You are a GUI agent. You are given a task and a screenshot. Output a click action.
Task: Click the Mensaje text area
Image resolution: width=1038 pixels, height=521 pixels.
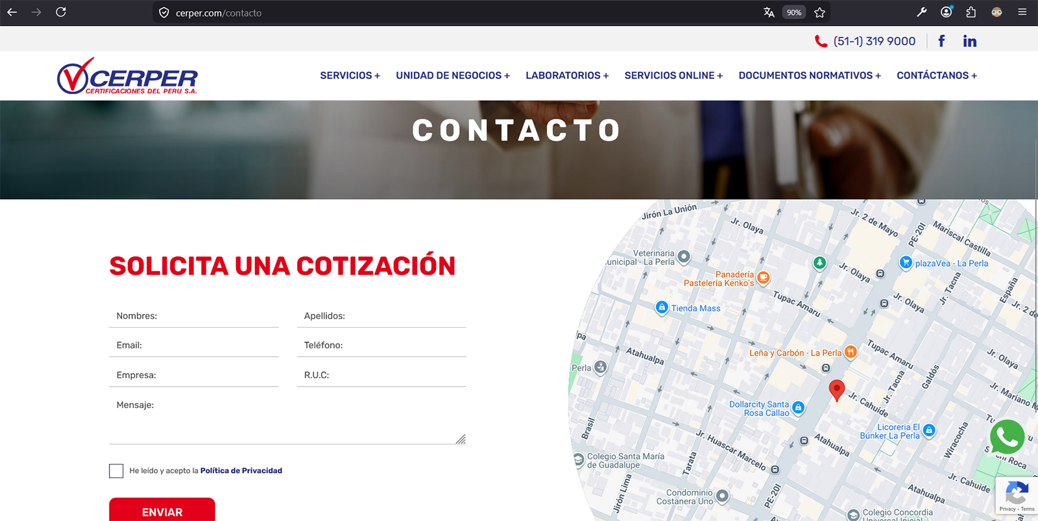[287, 419]
